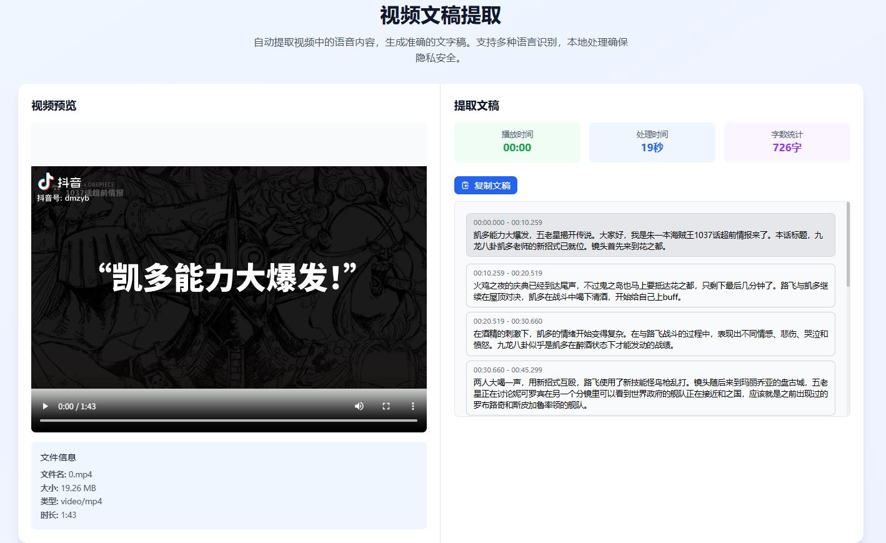Click the volume icon in the player controls
The width and height of the screenshot is (886, 543).
359,406
